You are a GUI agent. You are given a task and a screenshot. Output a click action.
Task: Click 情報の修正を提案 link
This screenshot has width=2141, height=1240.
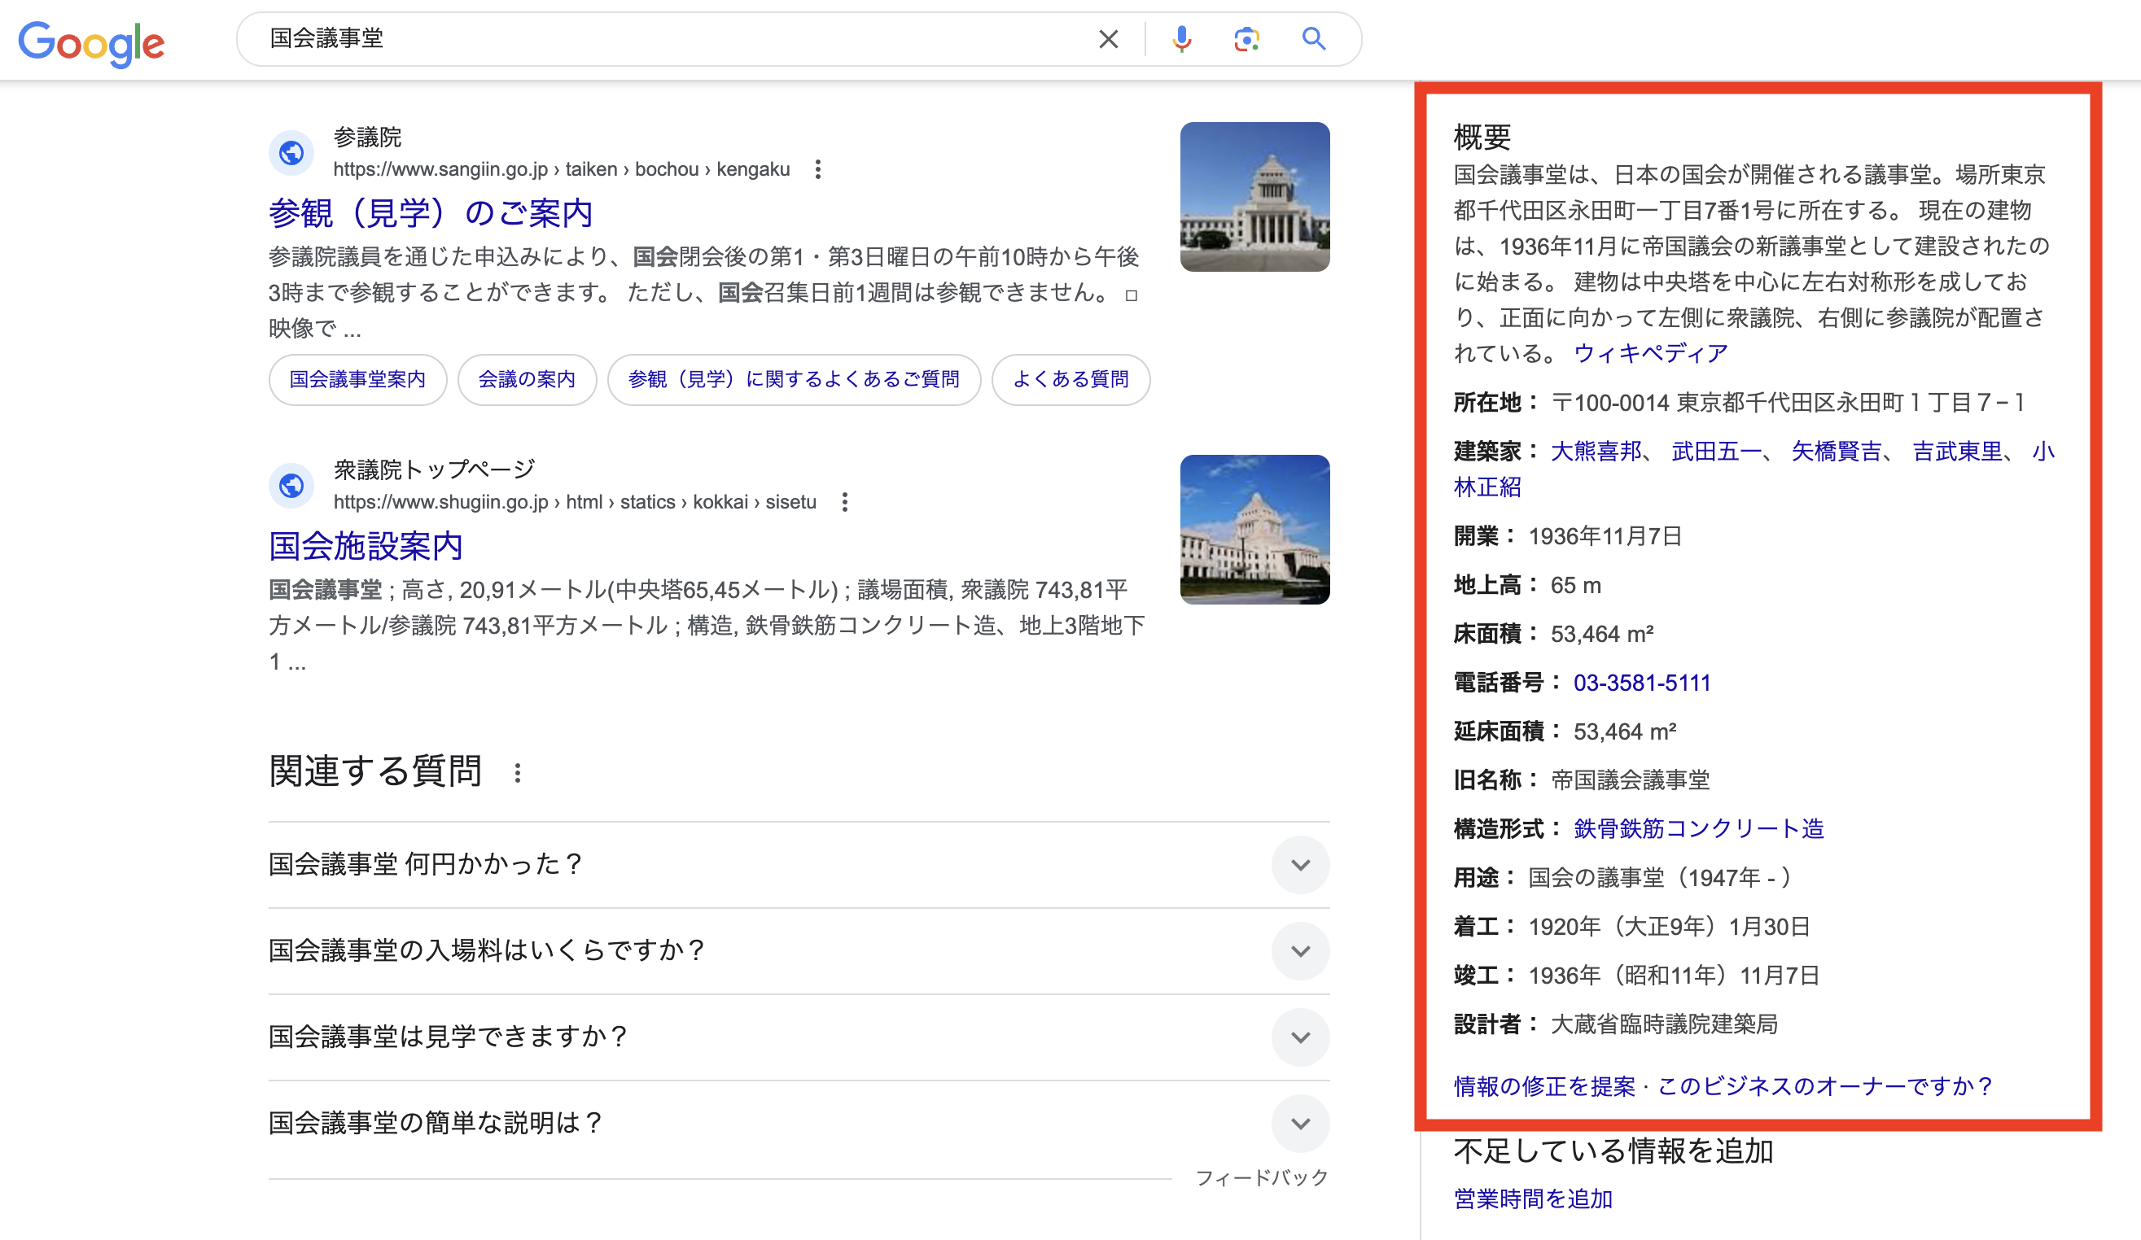pyautogui.click(x=1543, y=1086)
